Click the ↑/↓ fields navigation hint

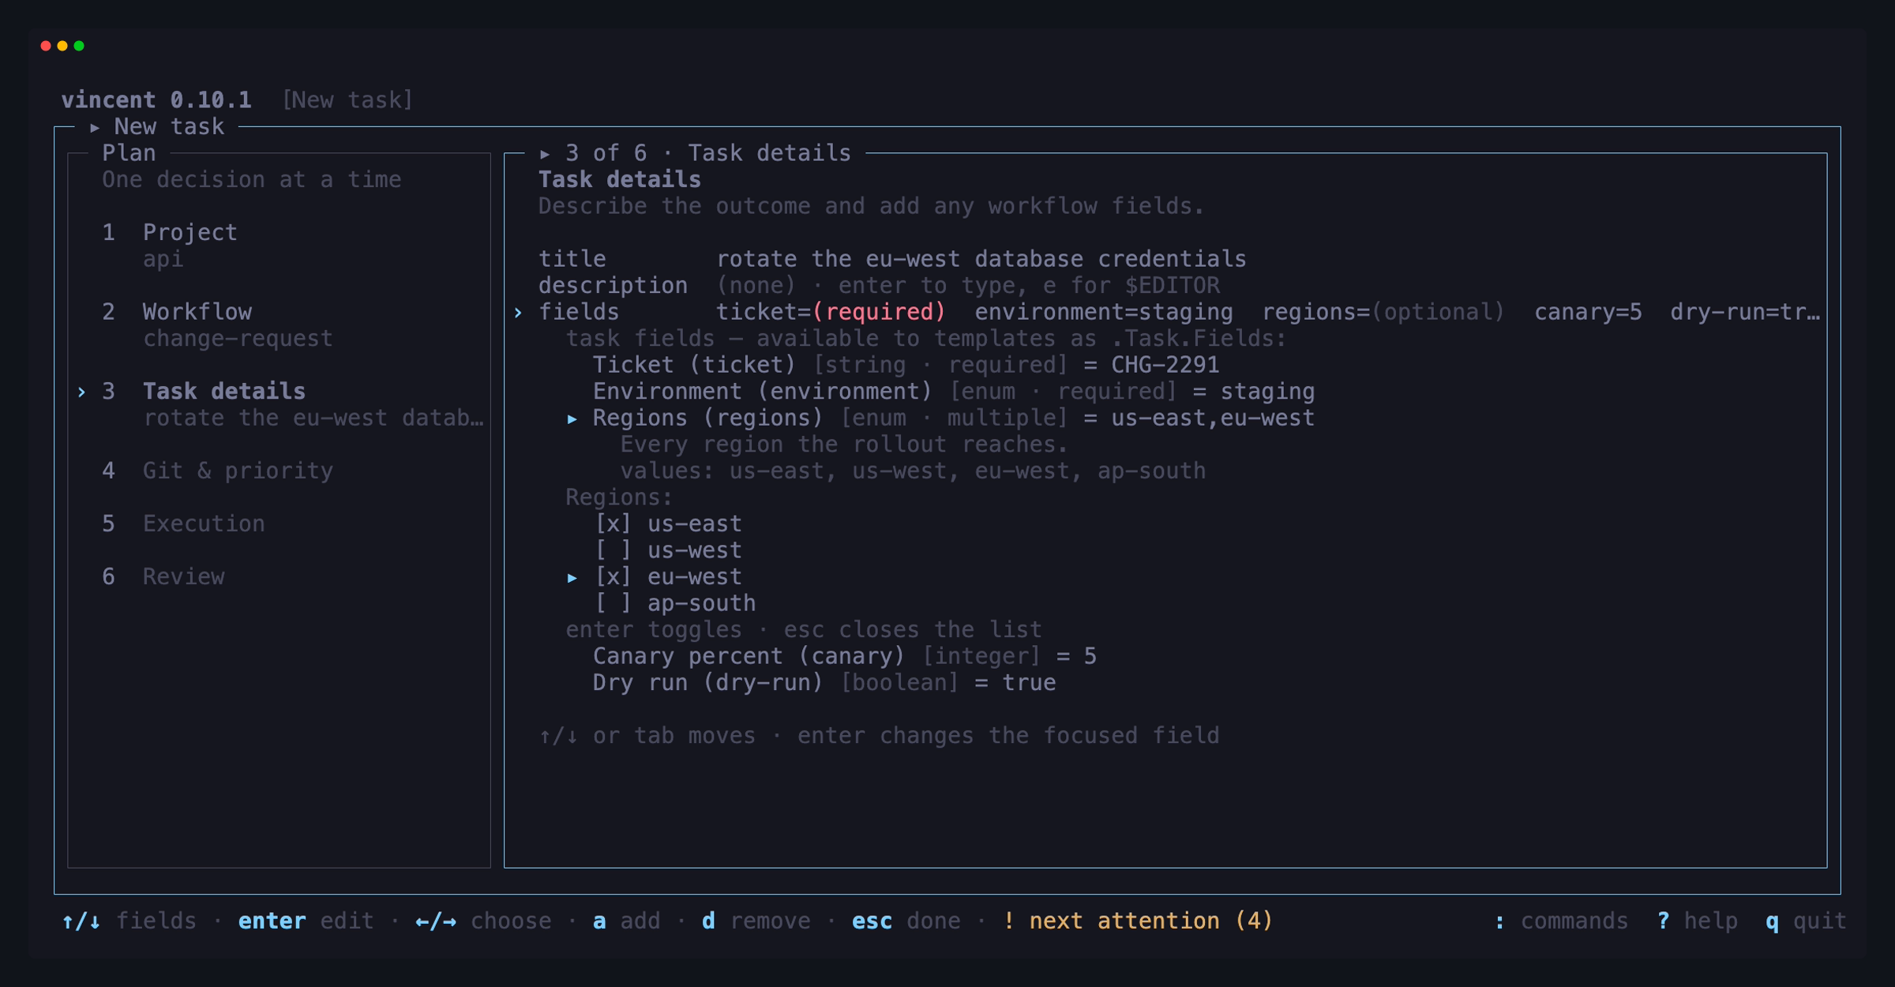tap(129, 921)
